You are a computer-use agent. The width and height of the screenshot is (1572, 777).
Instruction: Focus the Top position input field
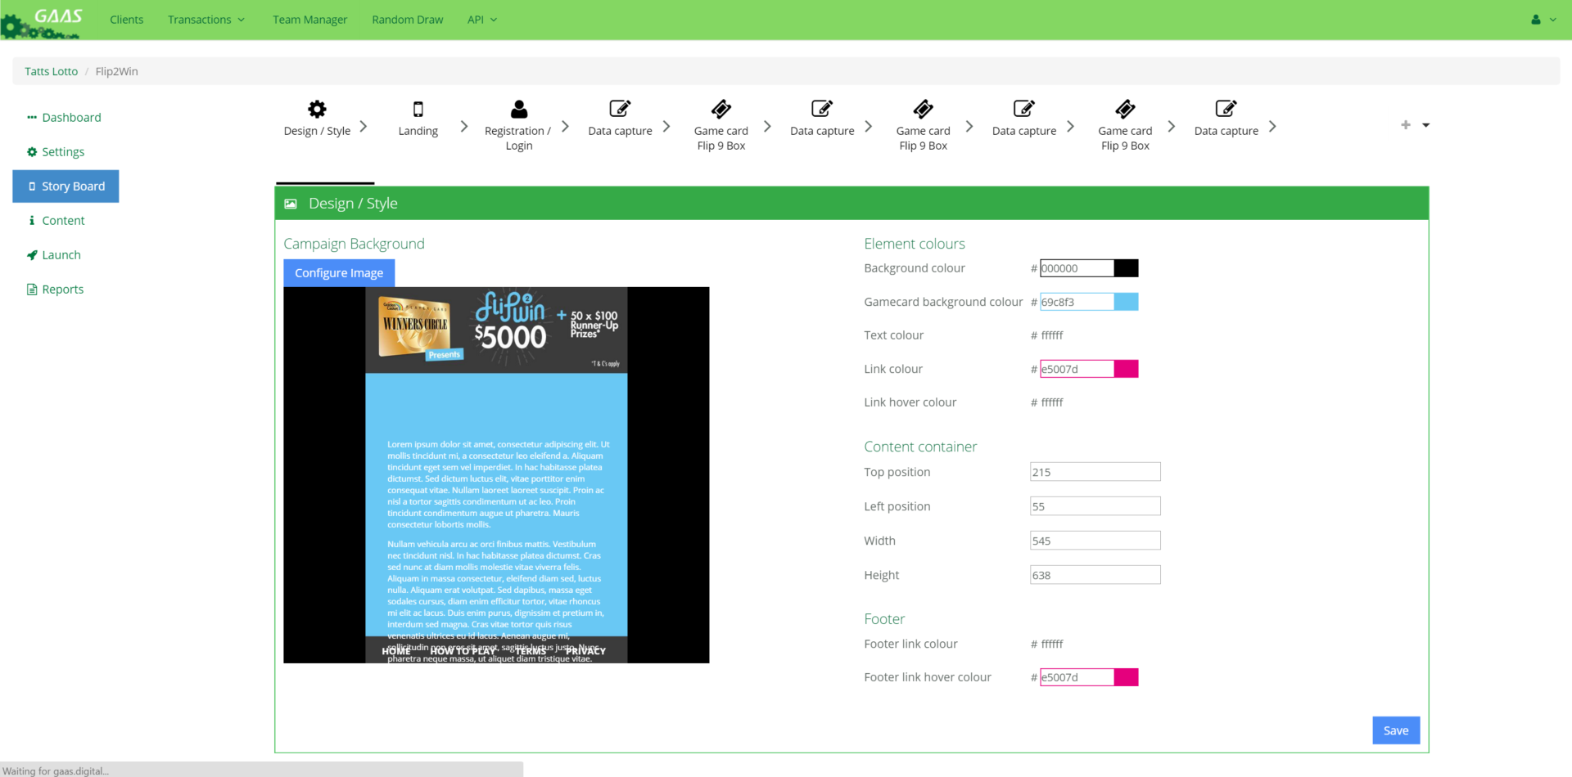point(1095,472)
